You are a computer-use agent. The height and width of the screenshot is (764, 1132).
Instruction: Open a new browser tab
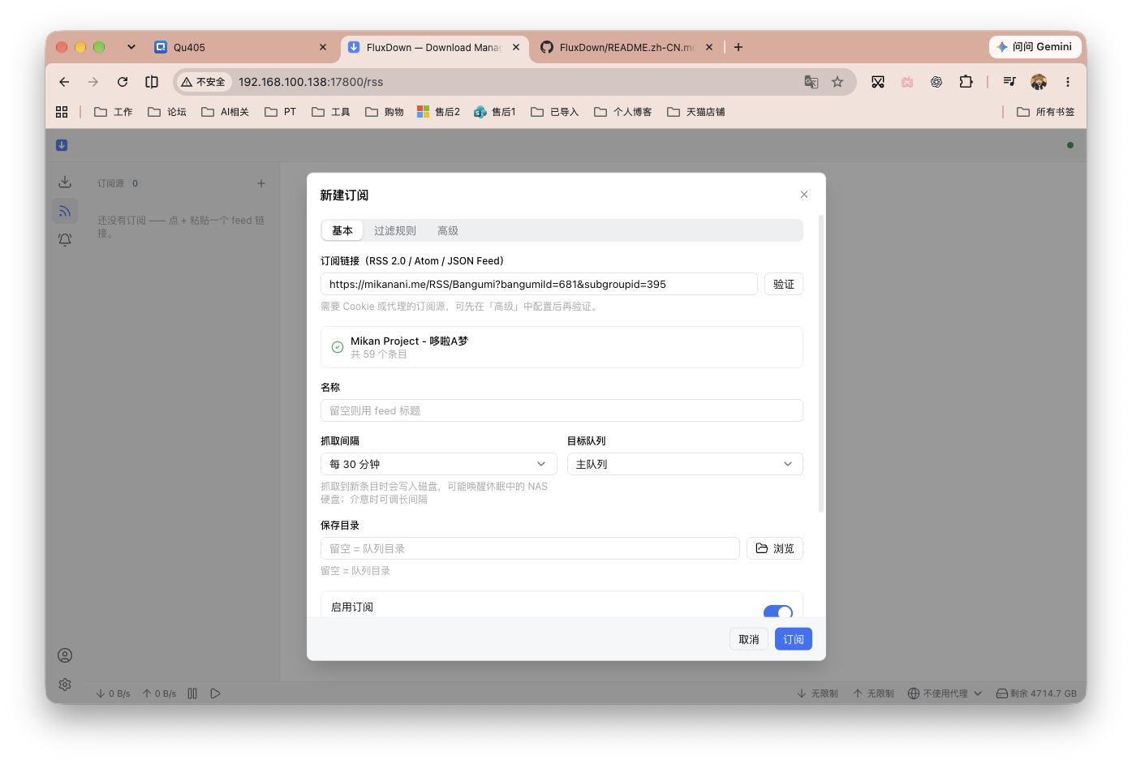pos(738,47)
